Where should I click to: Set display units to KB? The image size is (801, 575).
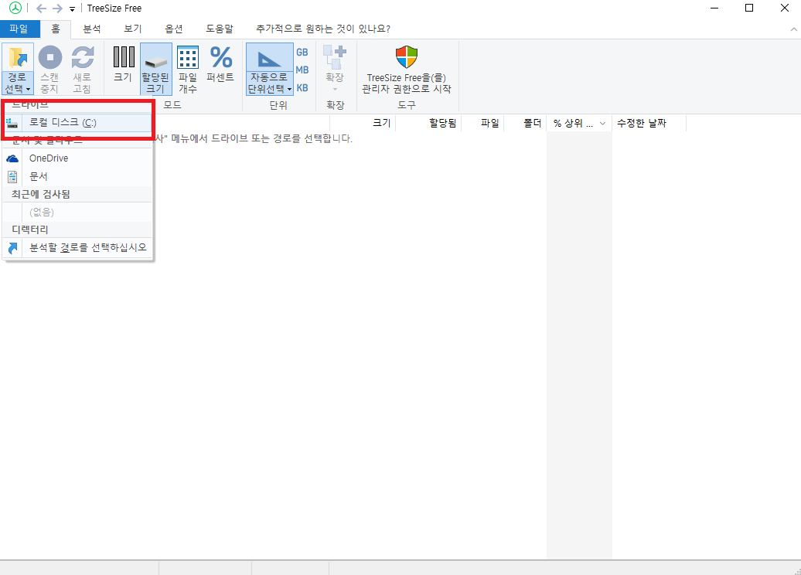[302, 88]
